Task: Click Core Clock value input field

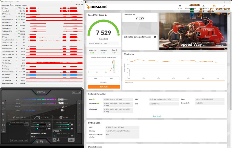Action: click(x=49, y=124)
